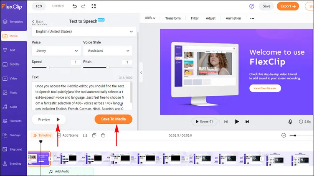314x176 pixels.
Task: Click the Pitch slider handle
Action: click(x=108, y=67)
